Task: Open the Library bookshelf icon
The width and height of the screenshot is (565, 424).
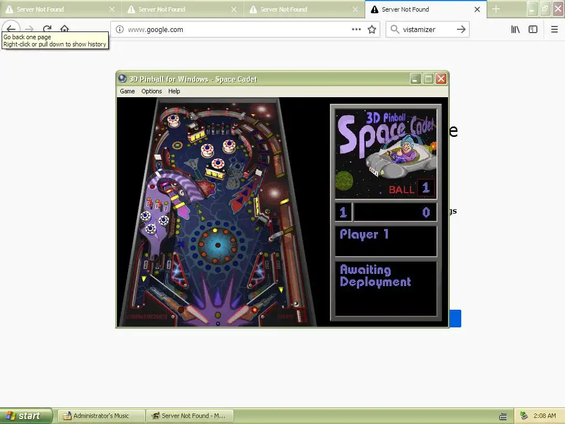Action: coord(515,30)
